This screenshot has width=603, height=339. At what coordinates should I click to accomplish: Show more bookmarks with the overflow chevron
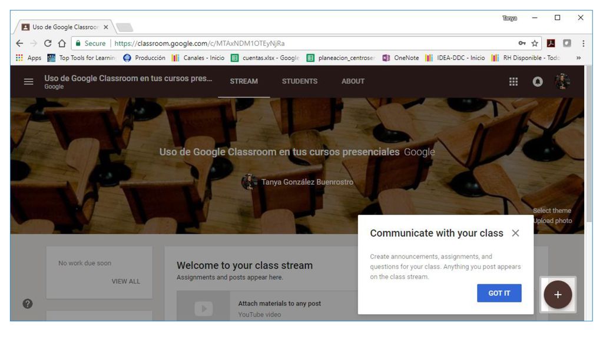pyautogui.click(x=578, y=58)
